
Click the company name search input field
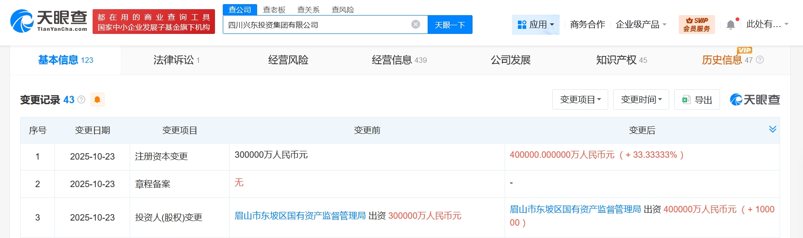(x=316, y=25)
